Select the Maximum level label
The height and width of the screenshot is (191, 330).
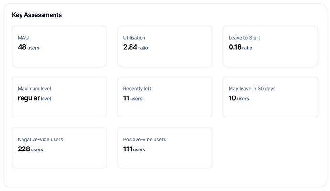(34, 89)
